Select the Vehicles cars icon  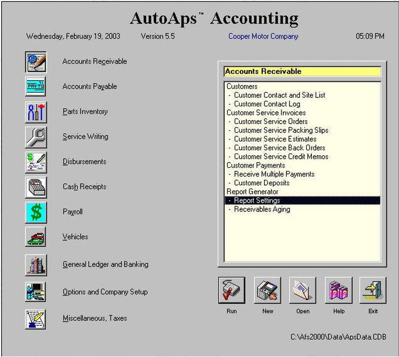(x=36, y=237)
